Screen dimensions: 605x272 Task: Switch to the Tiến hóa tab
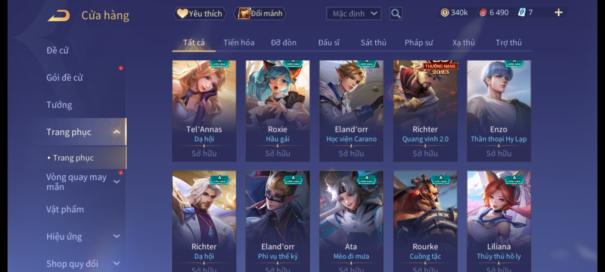coord(239,43)
